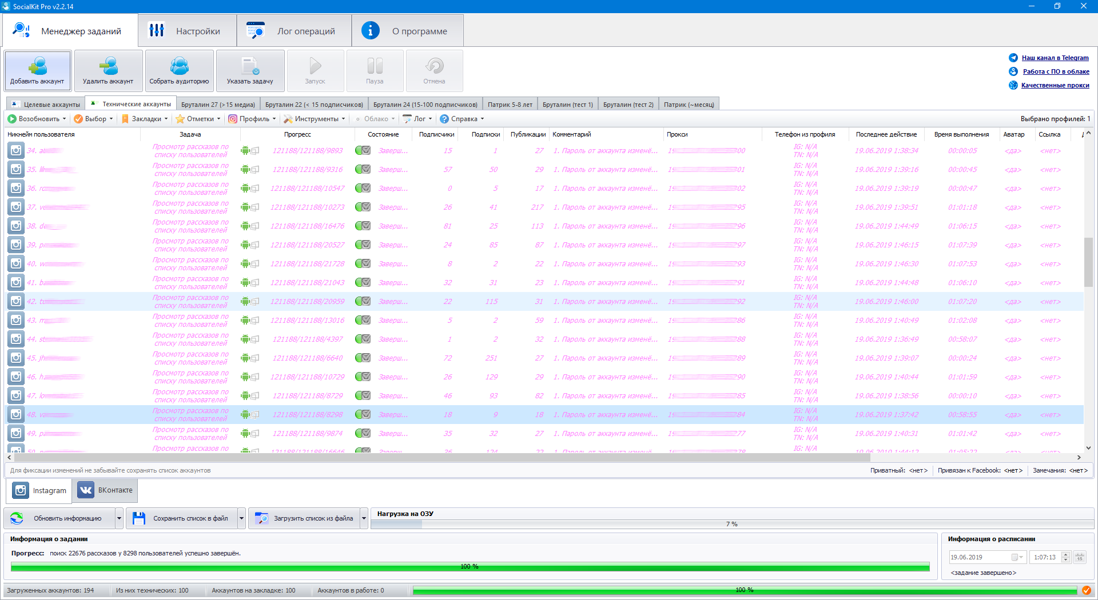
Task: Toggle the state switch in row 49
Action: click(363, 433)
